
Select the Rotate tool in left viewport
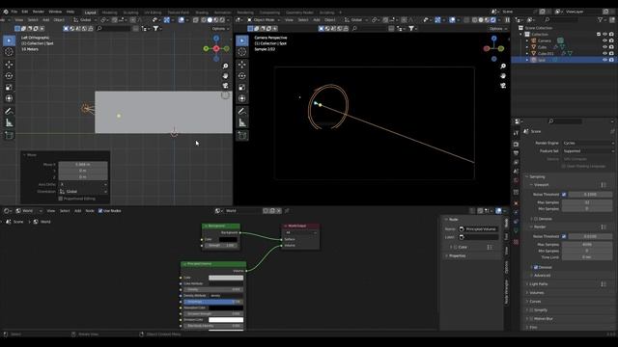pos(9,75)
